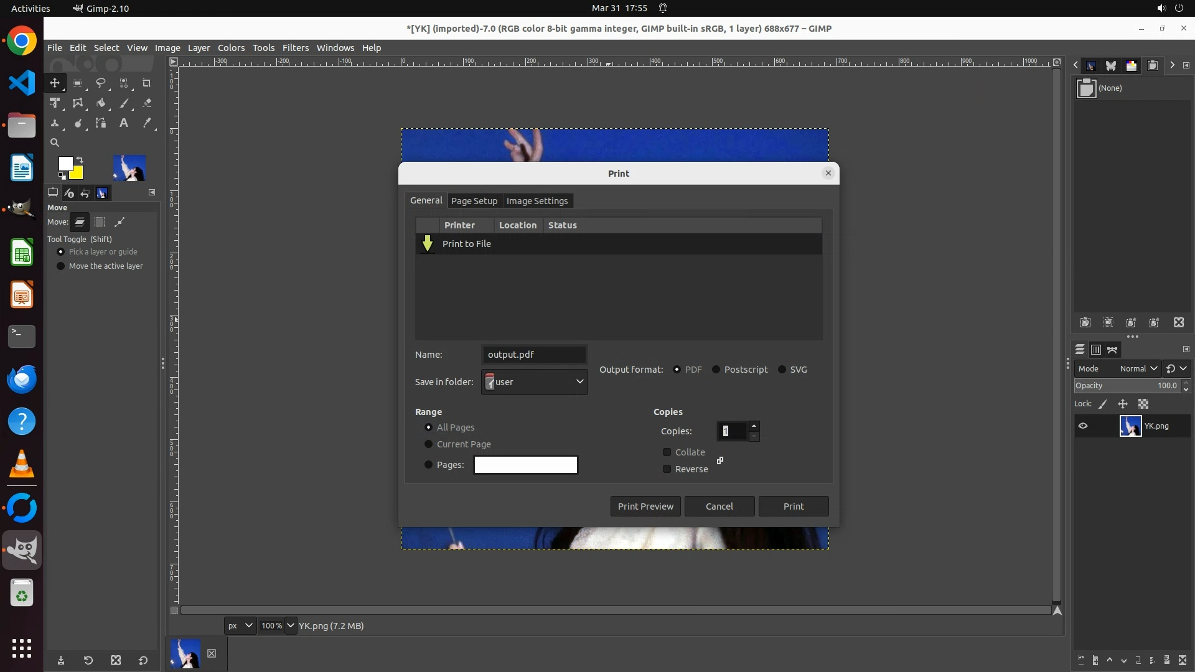Select the Color Picker eyedropper tool

[x=147, y=123]
